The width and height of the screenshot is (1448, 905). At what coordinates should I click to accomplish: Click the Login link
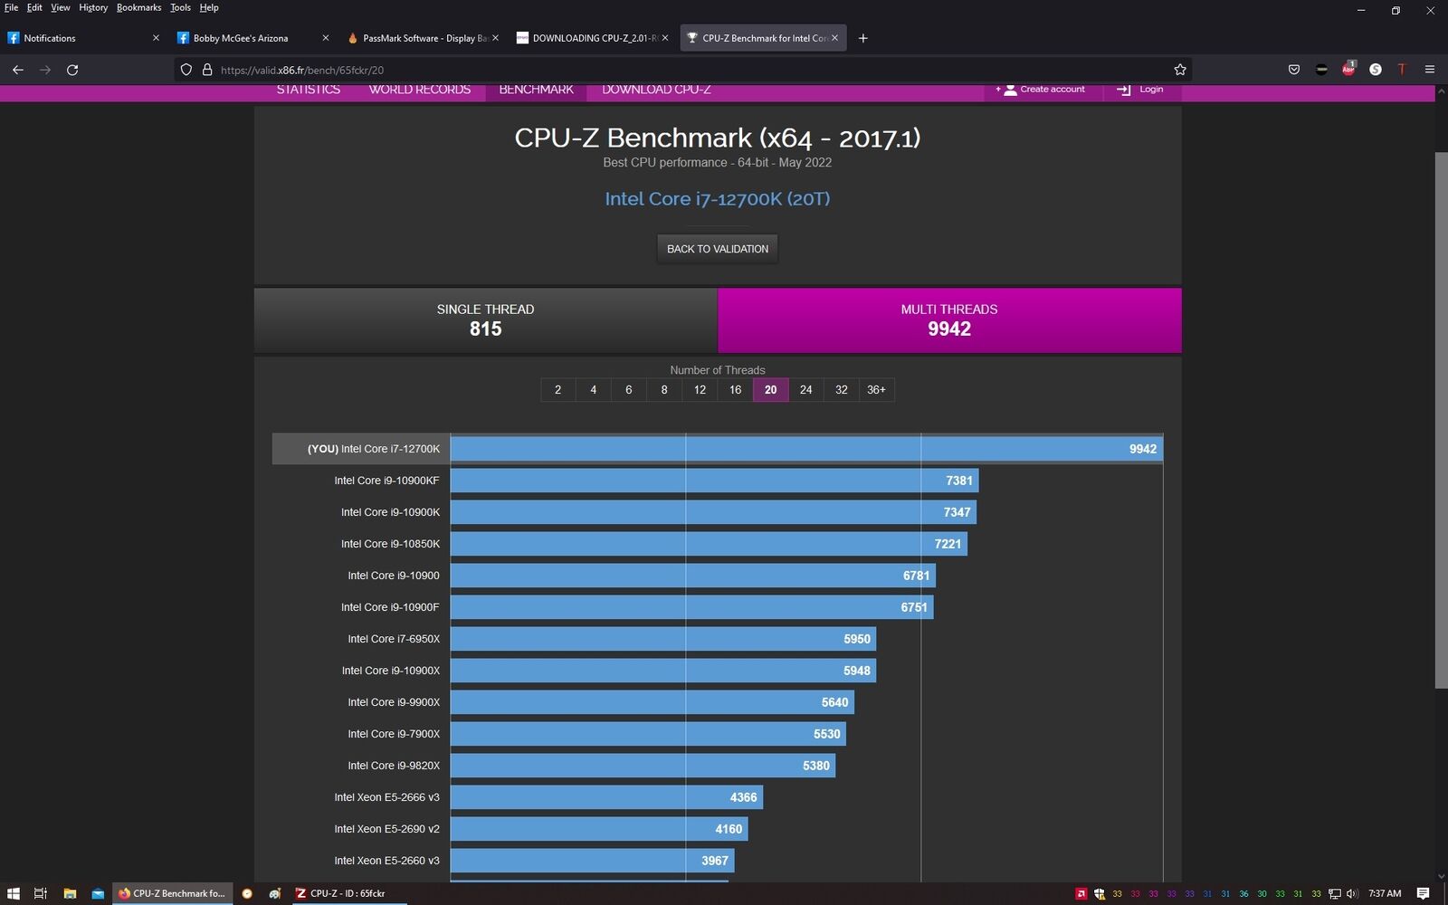[x=1141, y=90]
